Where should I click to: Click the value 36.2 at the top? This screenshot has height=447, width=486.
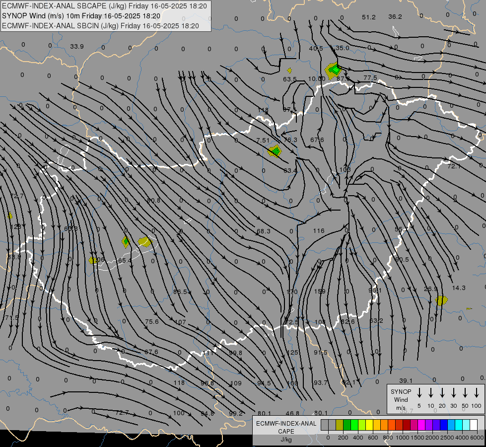(x=395, y=17)
